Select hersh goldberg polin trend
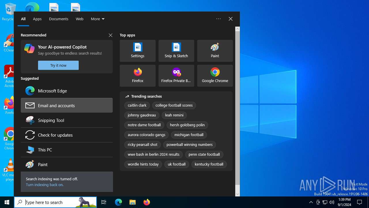Image resolution: width=369 pixels, height=208 pixels. pyautogui.click(x=187, y=125)
